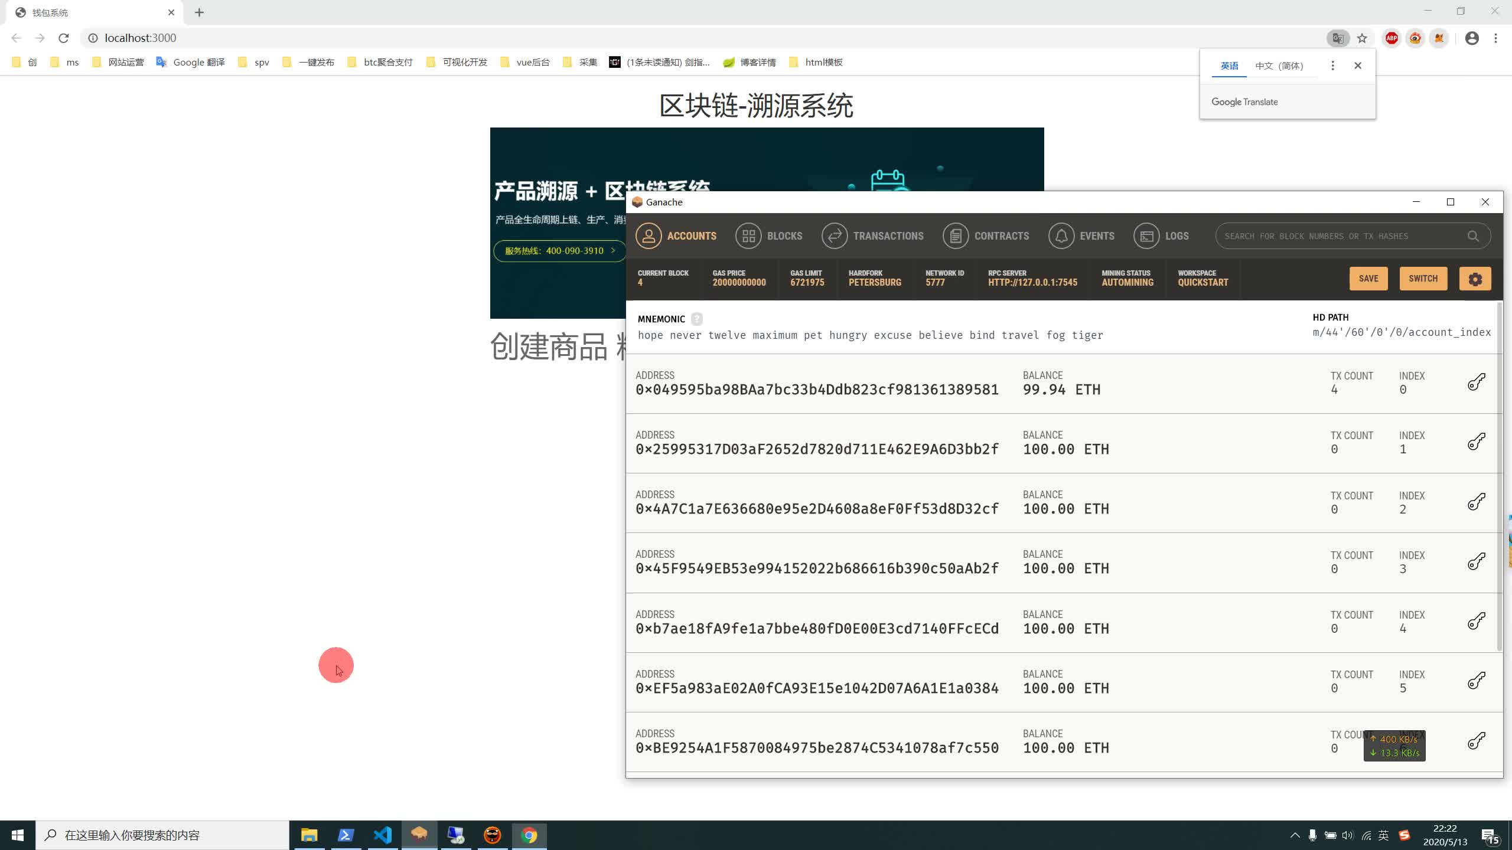
Task: Click the 99.94 ETH balance
Action: 1061,390
